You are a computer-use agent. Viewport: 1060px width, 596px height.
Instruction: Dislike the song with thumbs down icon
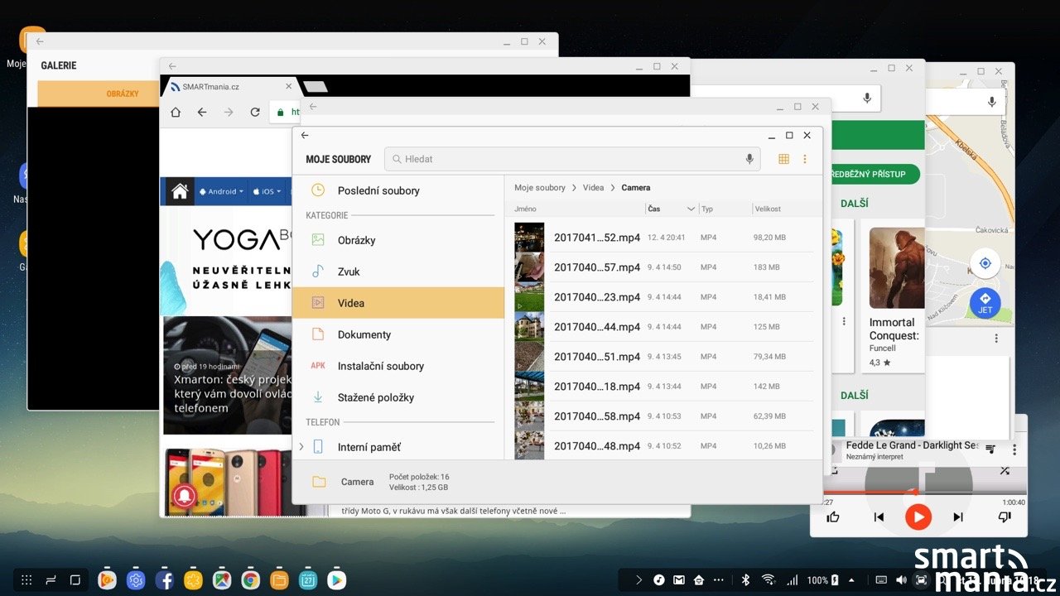(x=1005, y=517)
